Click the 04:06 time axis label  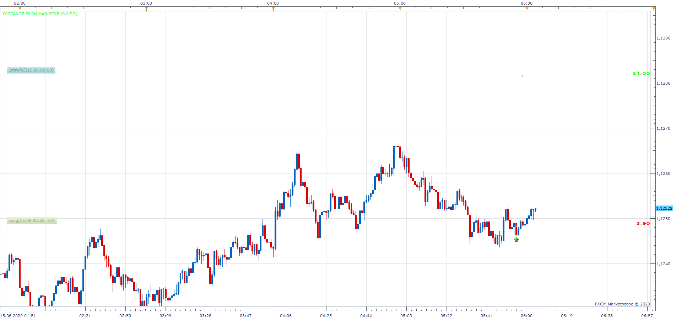point(286,316)
